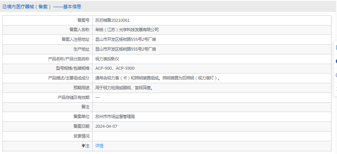Click the 备注 row label
This screenshot has height=154, width=337.
click(x=85, y=107)
